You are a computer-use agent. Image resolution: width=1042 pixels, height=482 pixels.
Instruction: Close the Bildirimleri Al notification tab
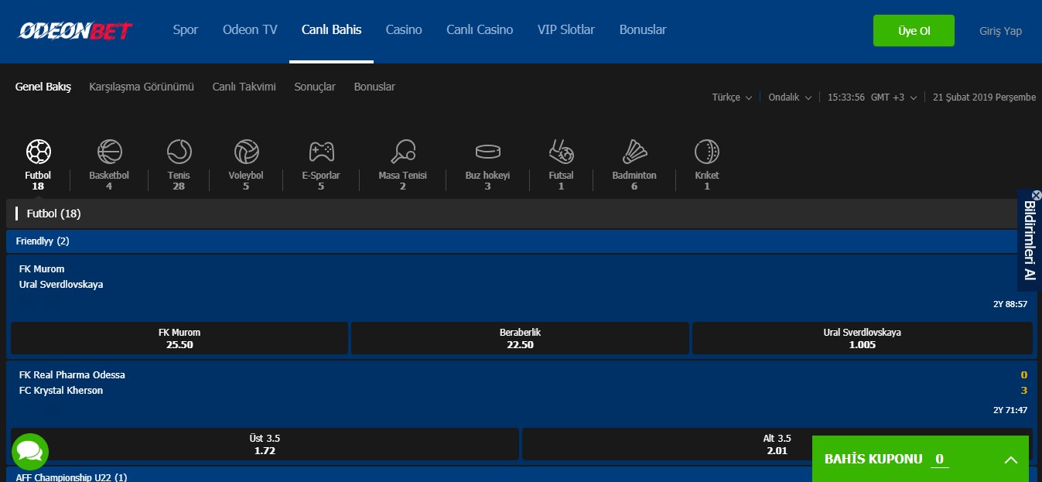click(x=1037, y=195)
